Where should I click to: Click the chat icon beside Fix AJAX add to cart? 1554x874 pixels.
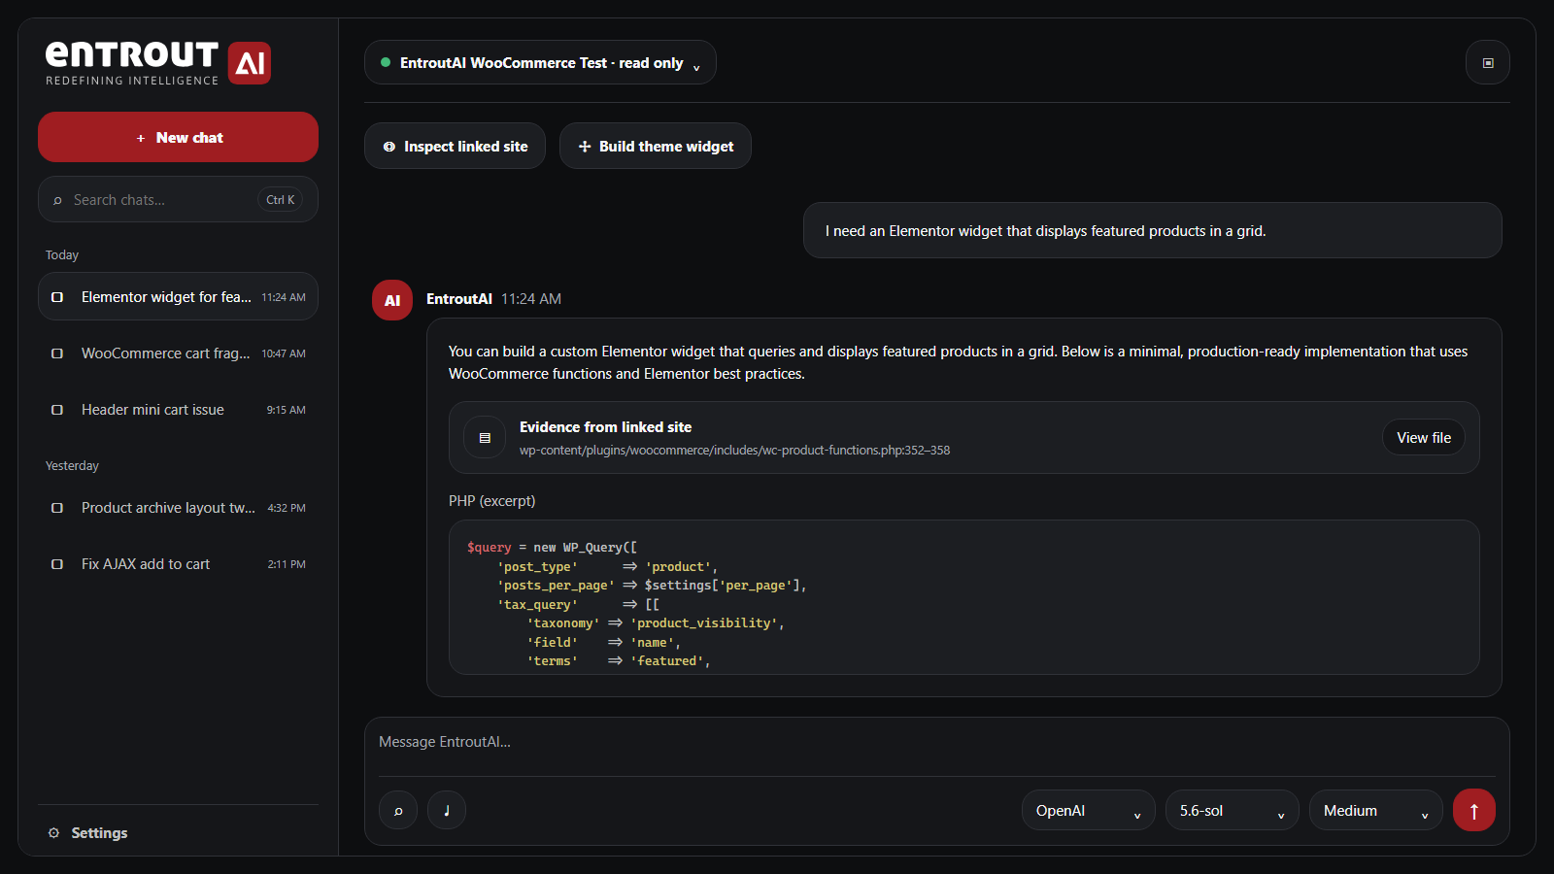(x=57, y=564)
